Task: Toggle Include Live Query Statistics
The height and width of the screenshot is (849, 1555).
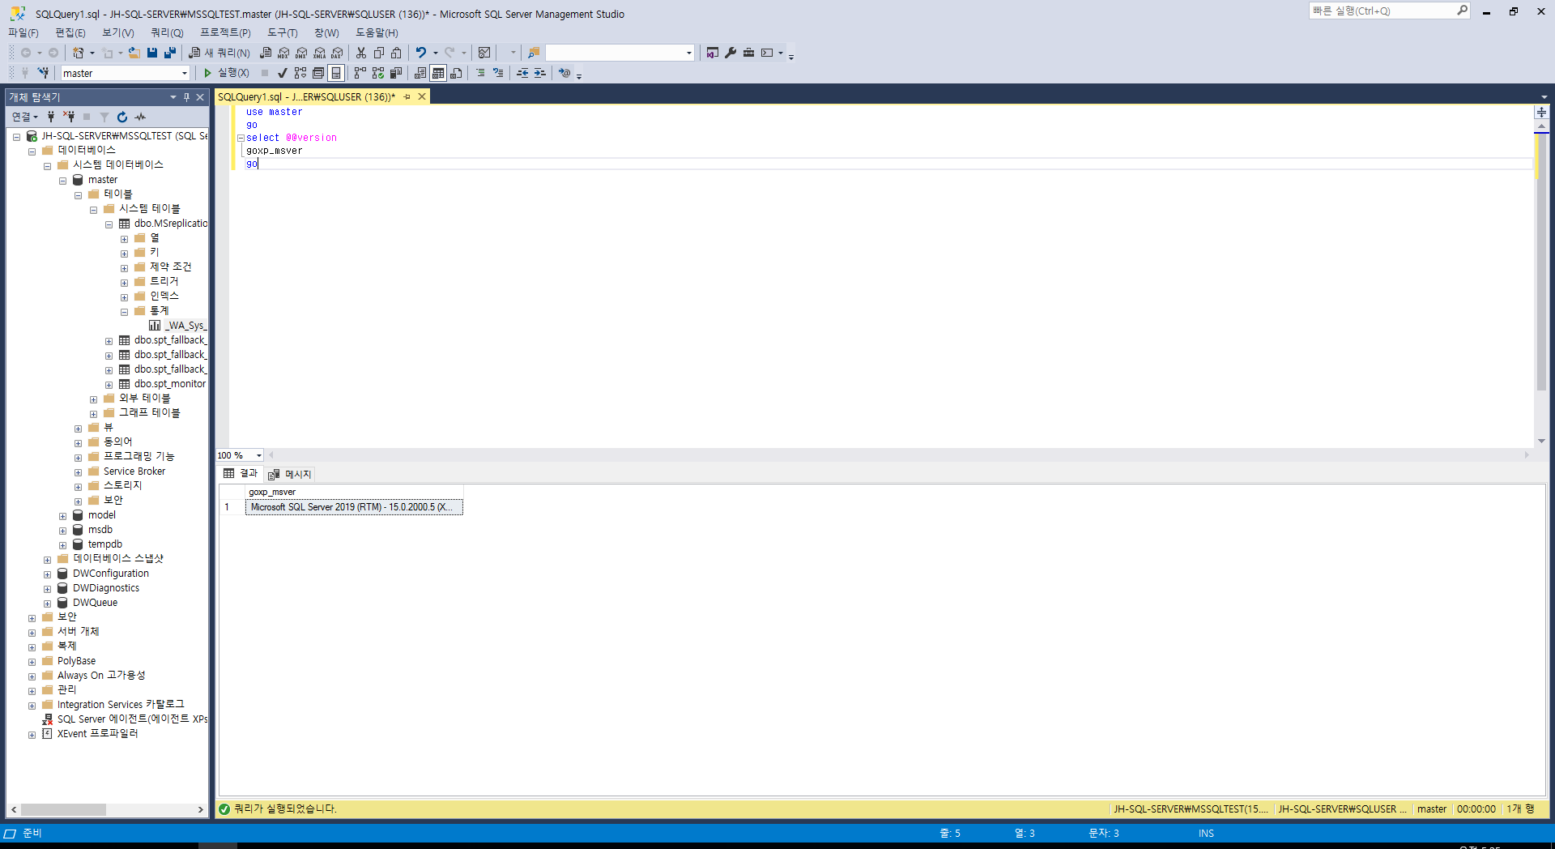Action: [x=378, y=73]
